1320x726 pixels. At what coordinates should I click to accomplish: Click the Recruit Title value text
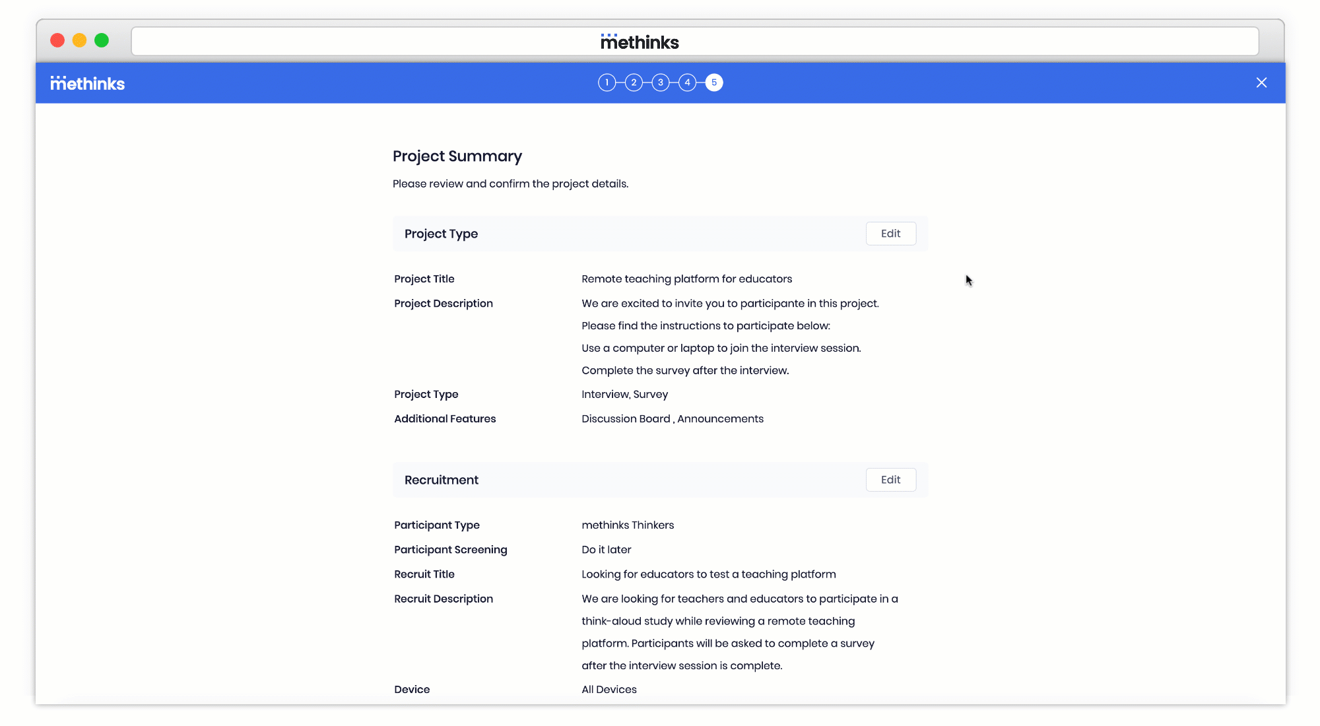(708, 574)
